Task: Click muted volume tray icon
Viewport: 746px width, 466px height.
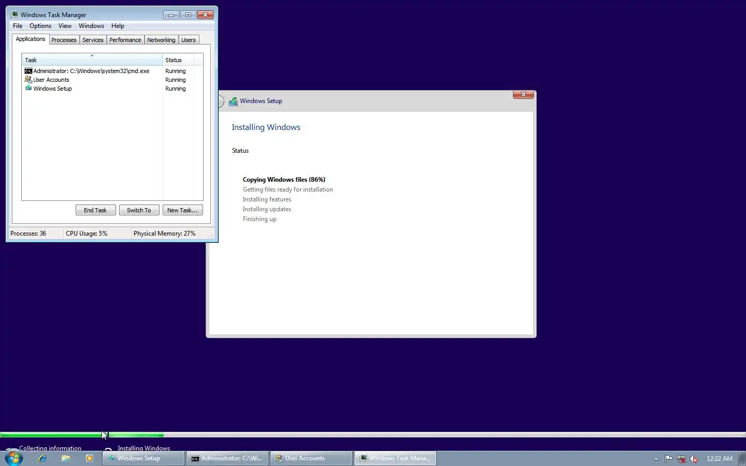Action: pyautogui.click(x=694, y=458)
